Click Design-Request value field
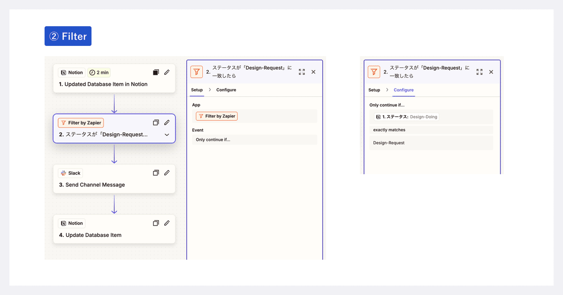The image size is (563, 295). 431,143
